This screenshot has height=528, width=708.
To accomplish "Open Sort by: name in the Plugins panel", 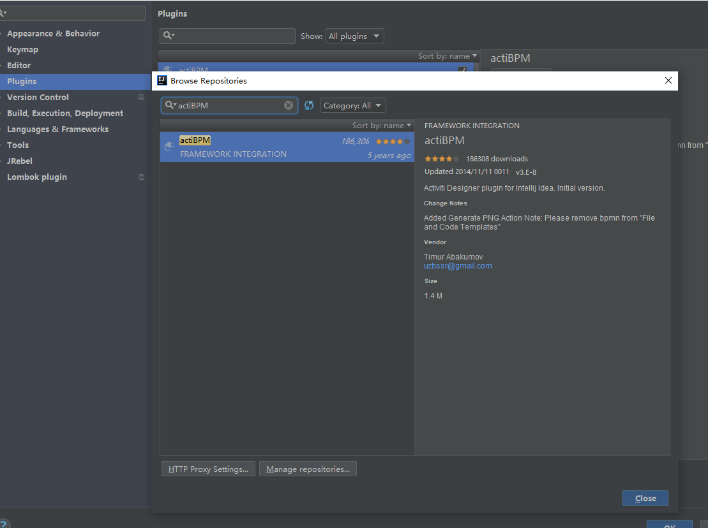I will [x=447, y=56].
